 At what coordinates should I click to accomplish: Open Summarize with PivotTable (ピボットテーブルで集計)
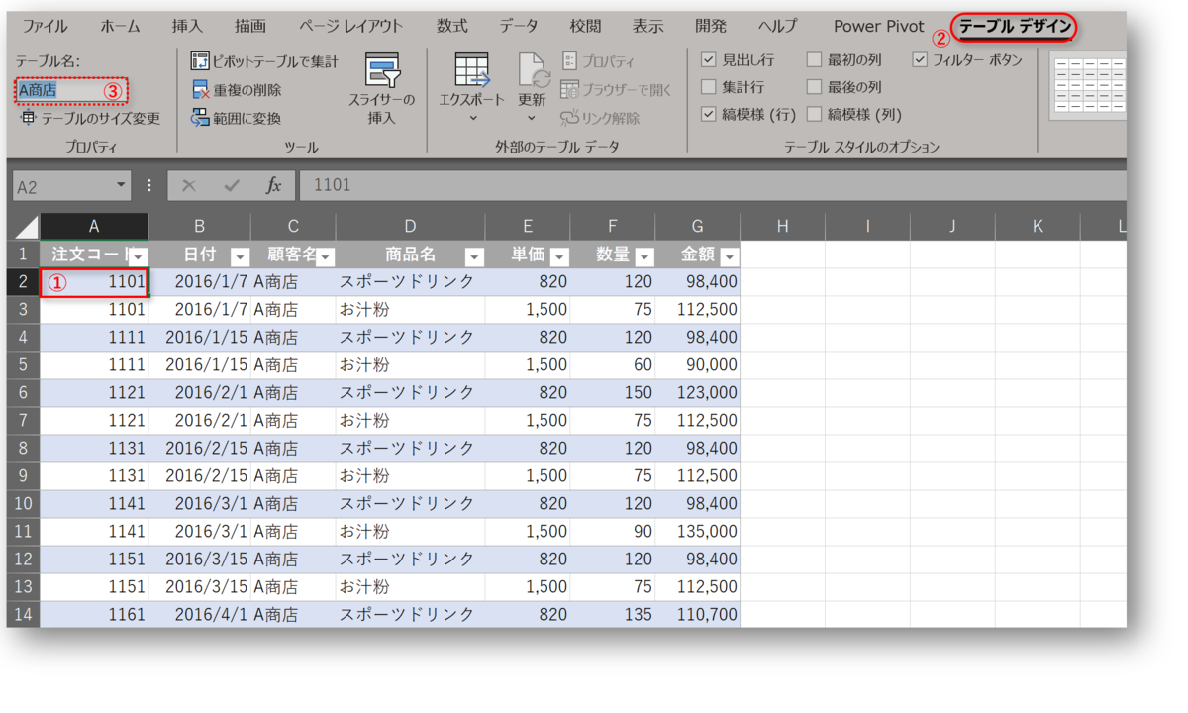(x=250, y=60)
